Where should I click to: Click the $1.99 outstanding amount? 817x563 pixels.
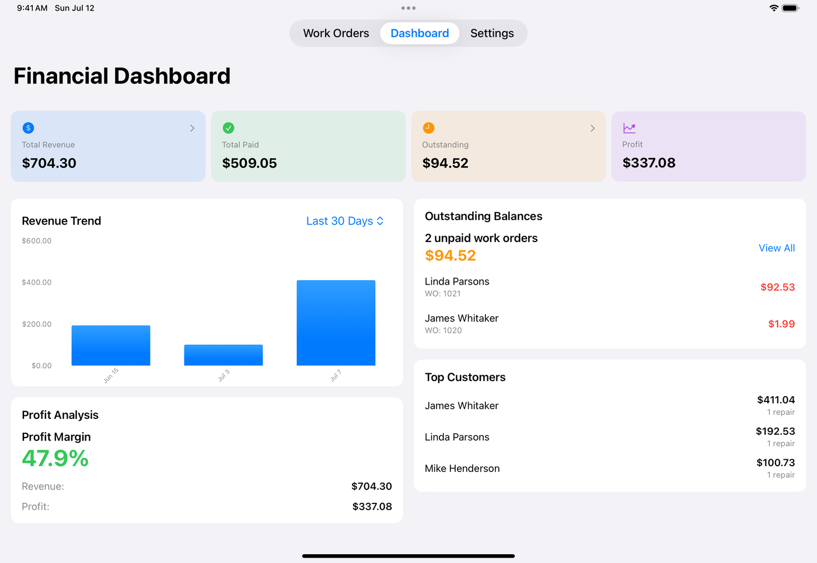pyautogui.click(x=781, y=324)
